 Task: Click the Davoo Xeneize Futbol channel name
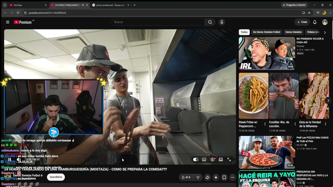point(27,176)
